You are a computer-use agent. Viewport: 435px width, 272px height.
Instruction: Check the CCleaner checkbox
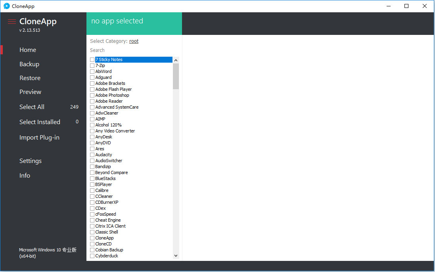(x=92, y=196)
